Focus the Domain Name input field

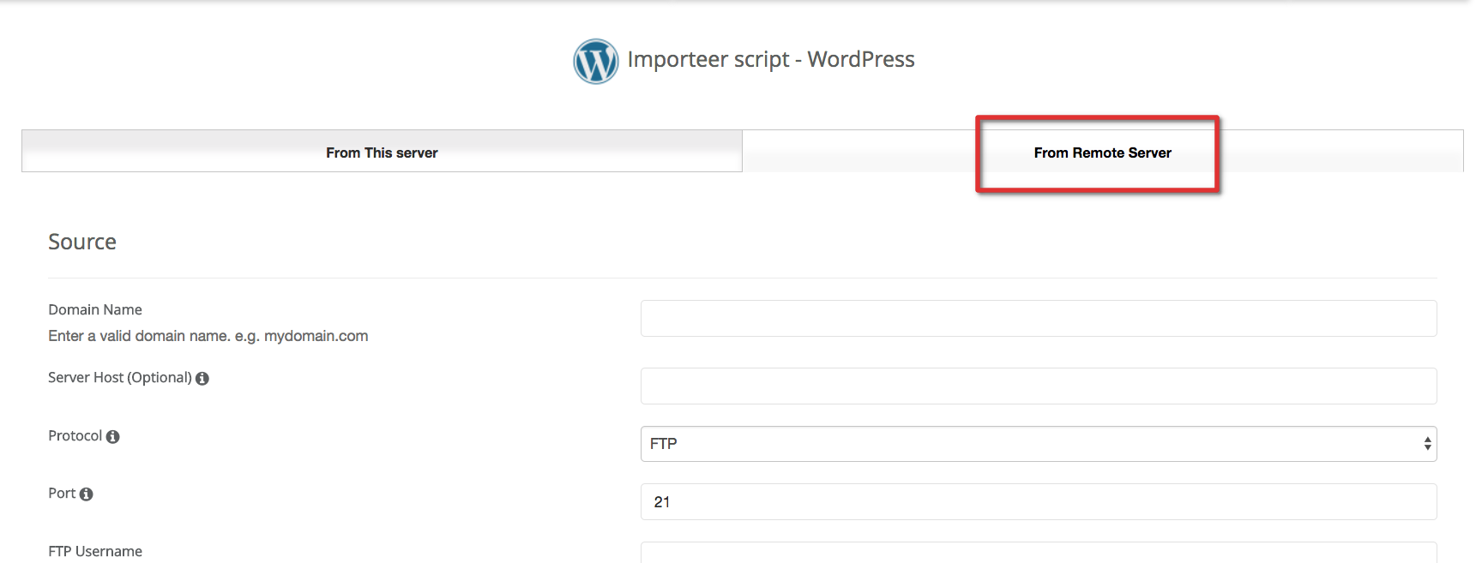1038,319
